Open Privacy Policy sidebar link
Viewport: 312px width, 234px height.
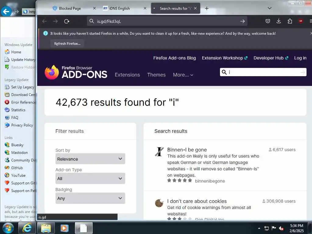(x=22, y=125)
